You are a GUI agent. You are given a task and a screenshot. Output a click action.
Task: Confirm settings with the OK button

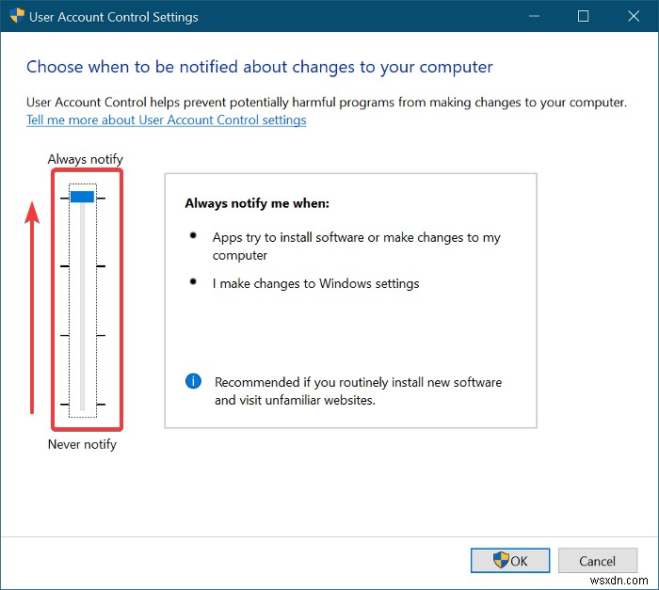coord(510,561)
